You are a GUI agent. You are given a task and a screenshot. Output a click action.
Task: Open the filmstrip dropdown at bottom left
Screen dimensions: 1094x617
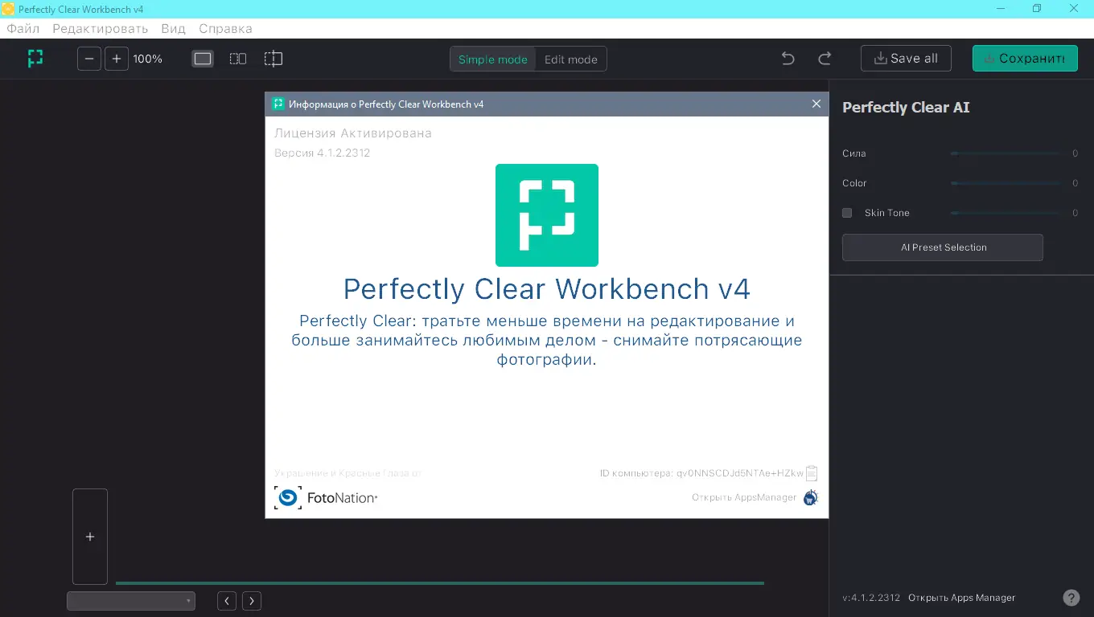pyautogui.click(x=131, y=601)
